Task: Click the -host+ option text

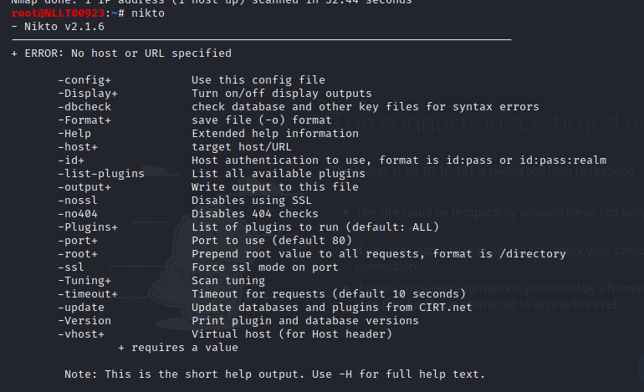Action: click(78, 147)
